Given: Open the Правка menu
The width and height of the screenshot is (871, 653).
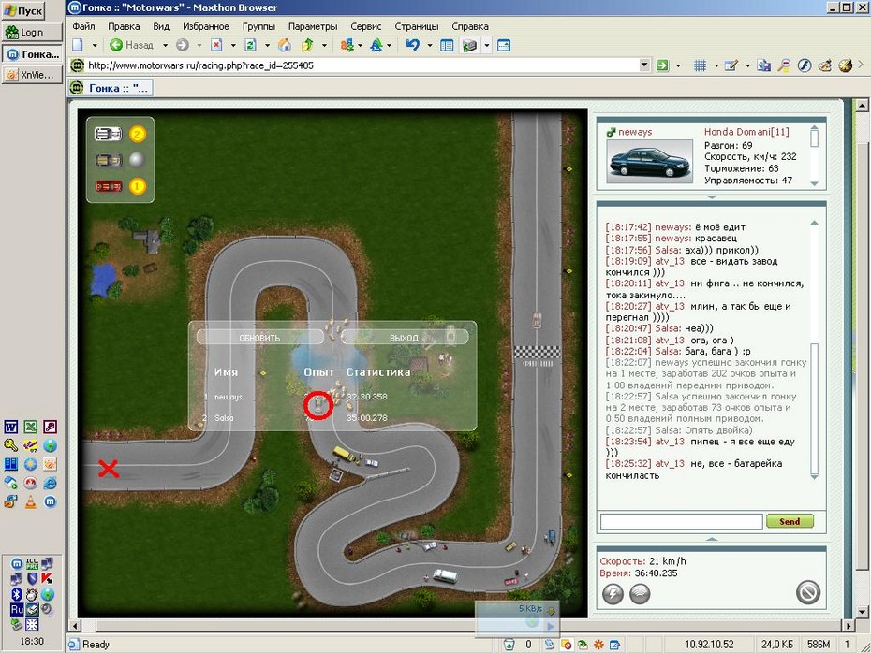Looking at the screenshot, I should pos(124,26).
